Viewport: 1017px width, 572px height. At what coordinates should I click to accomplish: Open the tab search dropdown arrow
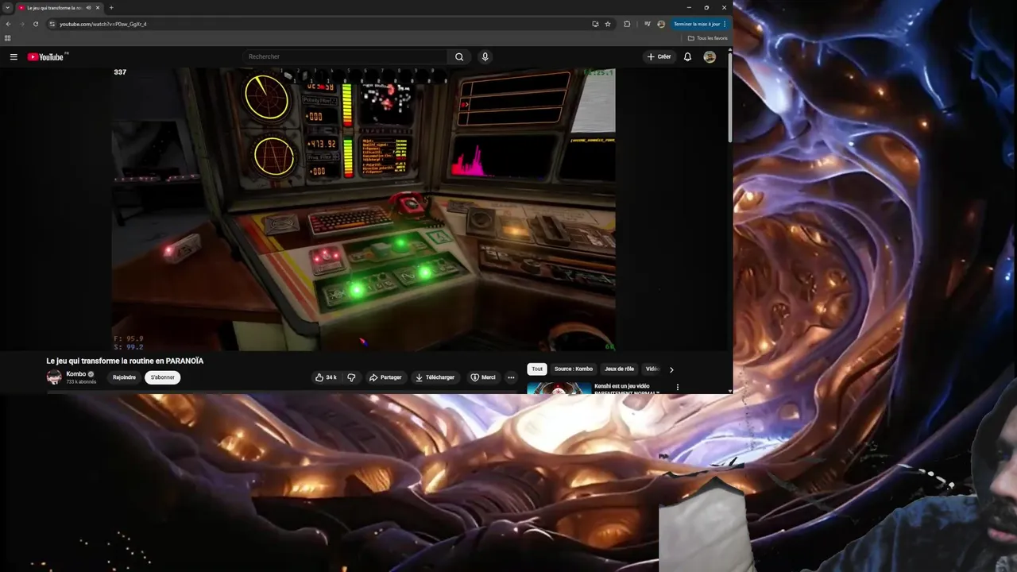tap(7, 7)
